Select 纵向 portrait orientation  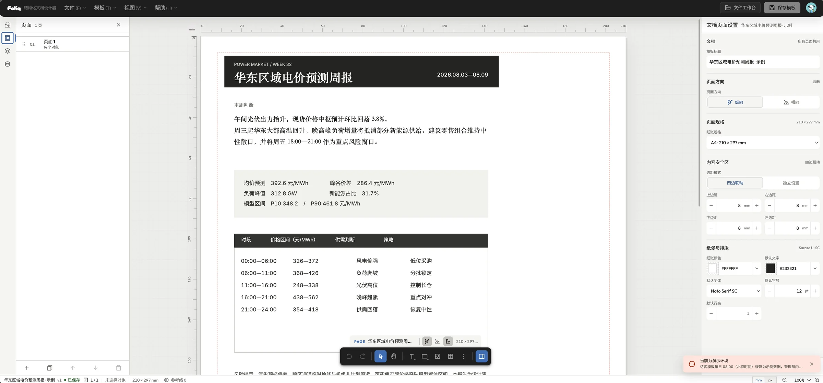[x=735, y=102]
